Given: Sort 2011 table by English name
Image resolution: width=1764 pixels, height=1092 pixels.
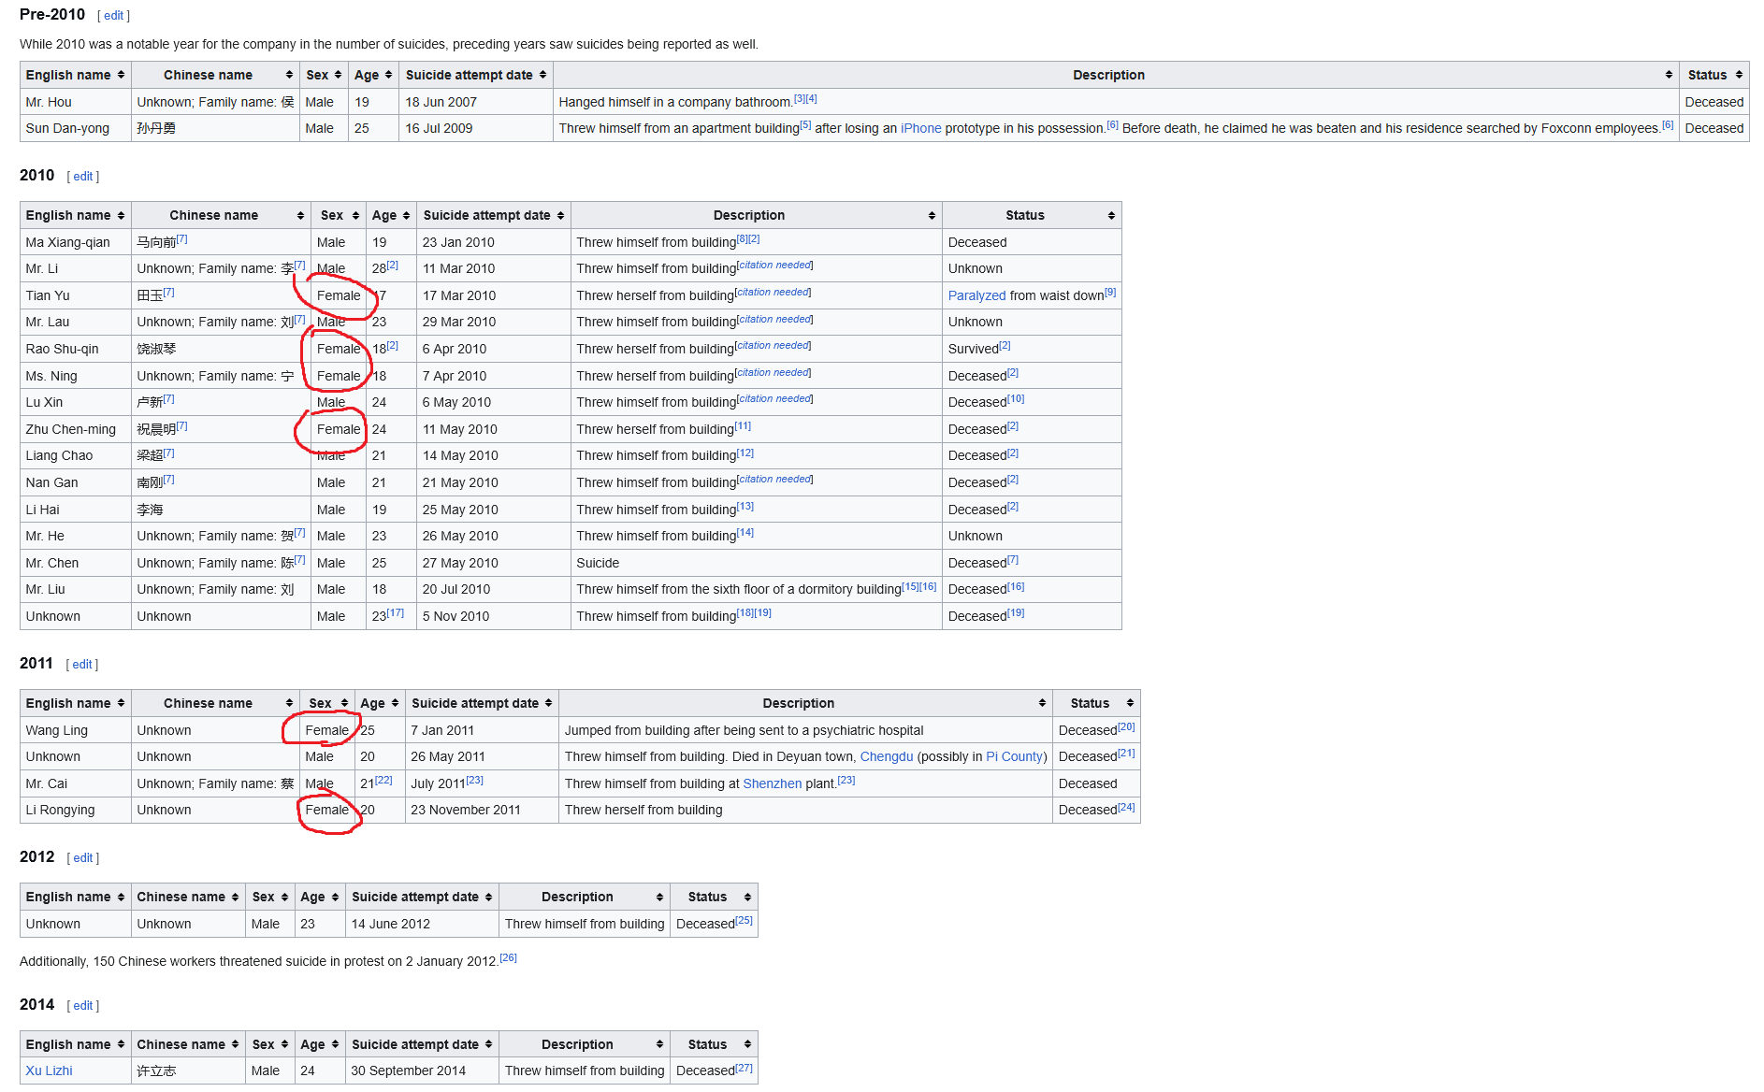Looking at the screenshot, I should pyautogui.click(x=75, y=703).
